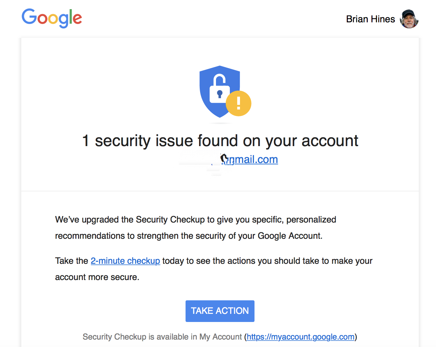Click the Google logo
436x347 pixels.
pos(52,18)
